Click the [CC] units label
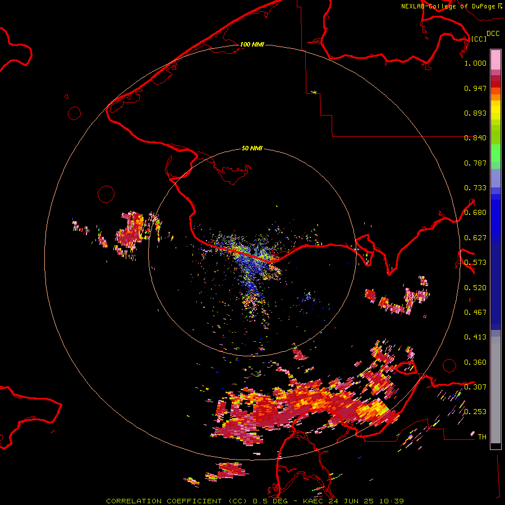 [479, 39]
